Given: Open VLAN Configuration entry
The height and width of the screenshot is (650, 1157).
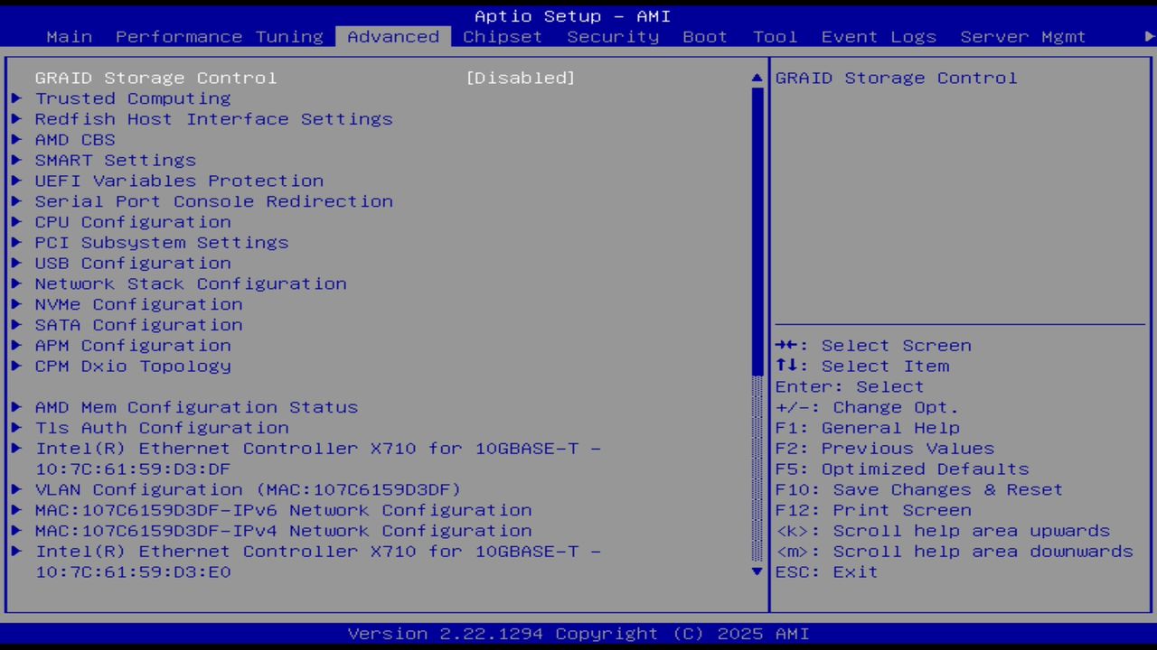Looking at the screenshot, I should (x=247, y=489).
